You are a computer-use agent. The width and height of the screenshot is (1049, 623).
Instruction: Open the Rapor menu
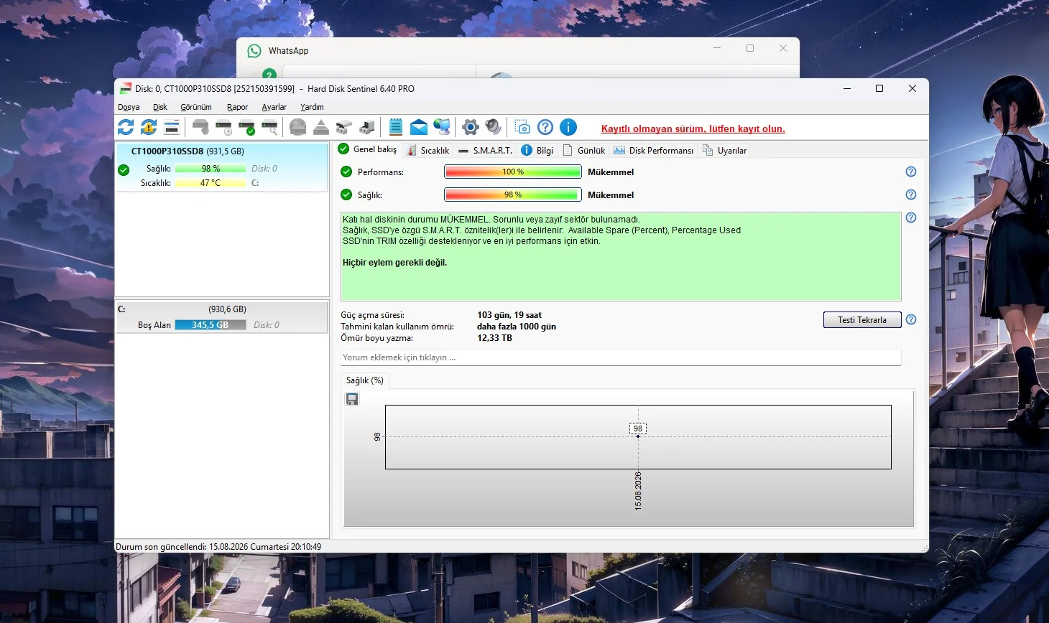pos(237,107)
